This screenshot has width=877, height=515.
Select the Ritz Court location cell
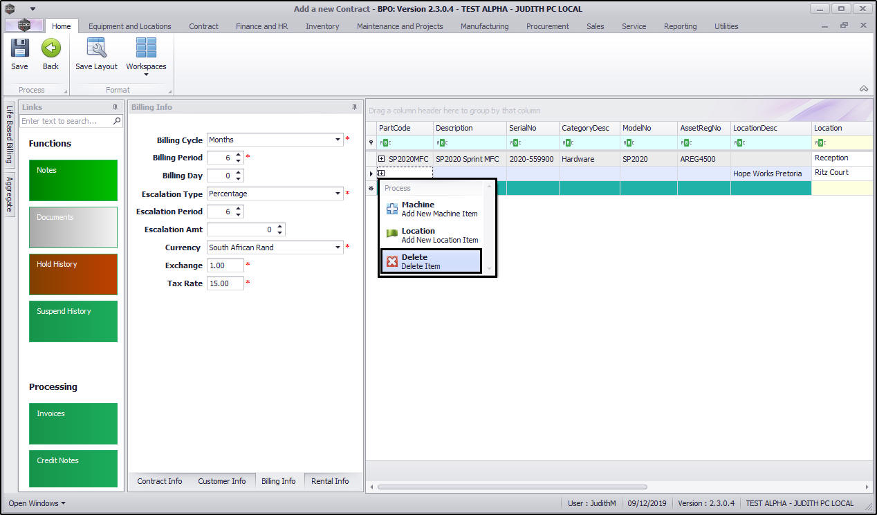(841, 173)
